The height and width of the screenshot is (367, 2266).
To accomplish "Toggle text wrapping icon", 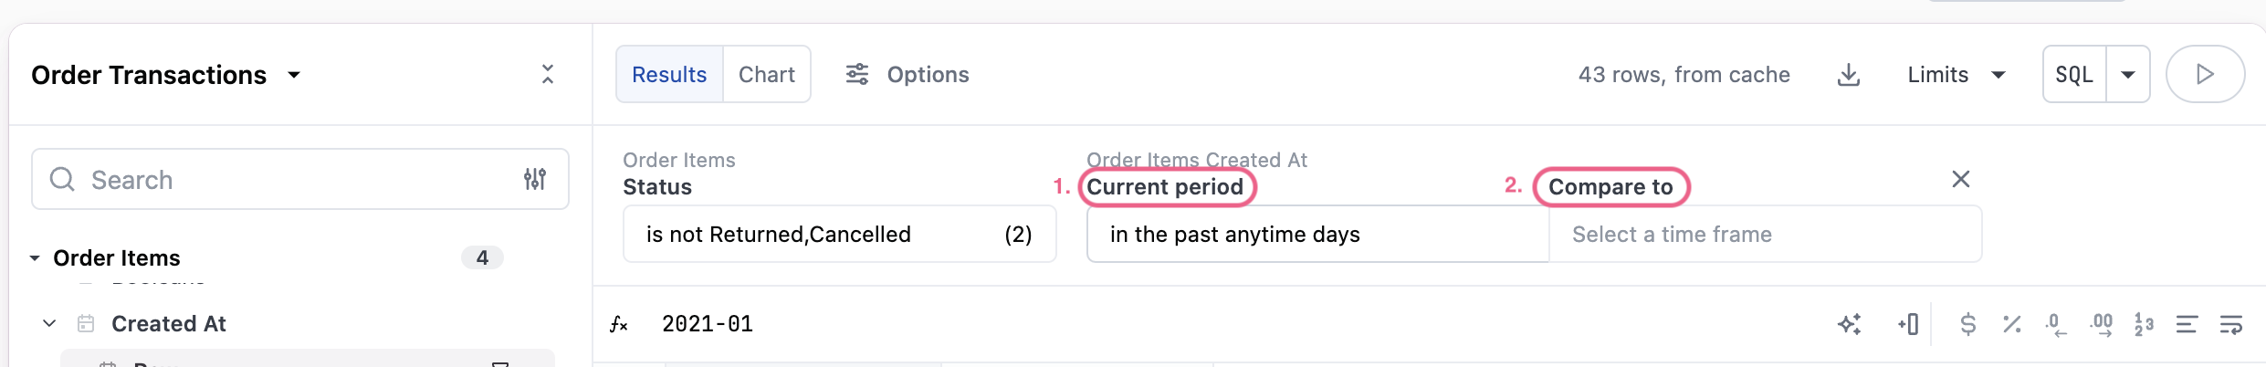I will [x=2230, y=324].
